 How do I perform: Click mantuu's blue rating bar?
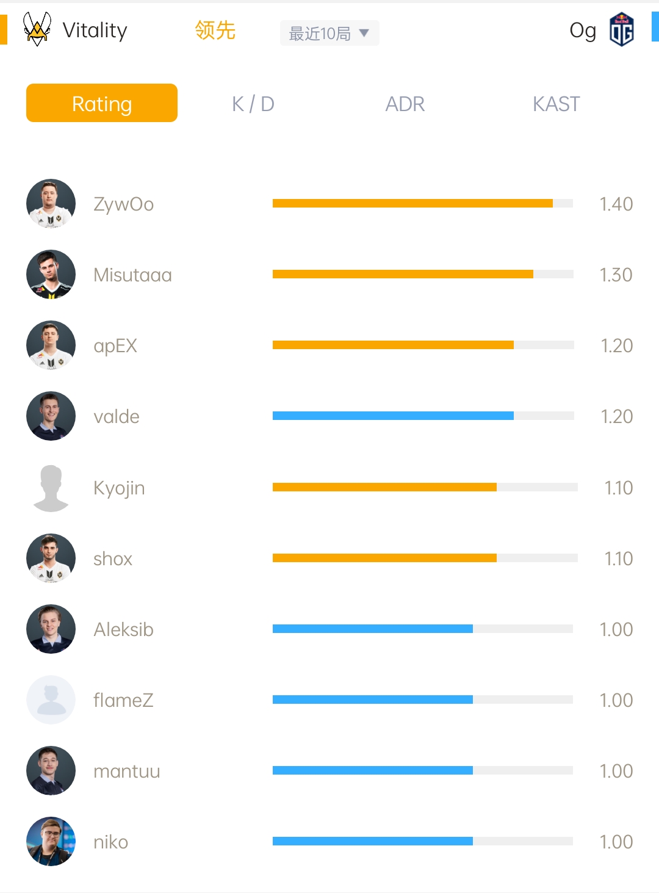click(373, 770)
